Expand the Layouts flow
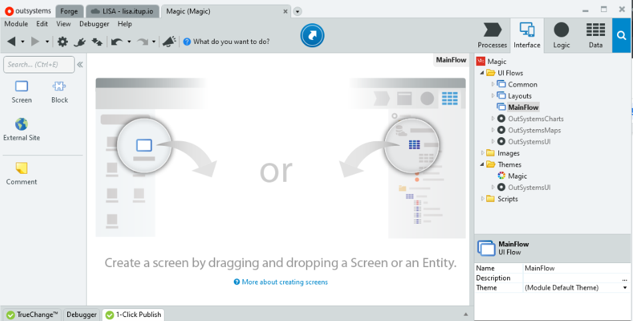This screenshot has height=321, width=633. click(493, 96)
